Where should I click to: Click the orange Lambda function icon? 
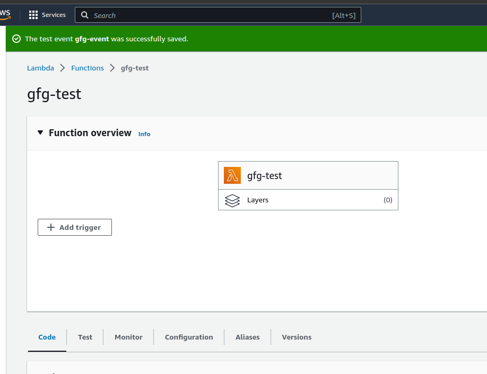point(232,175)
